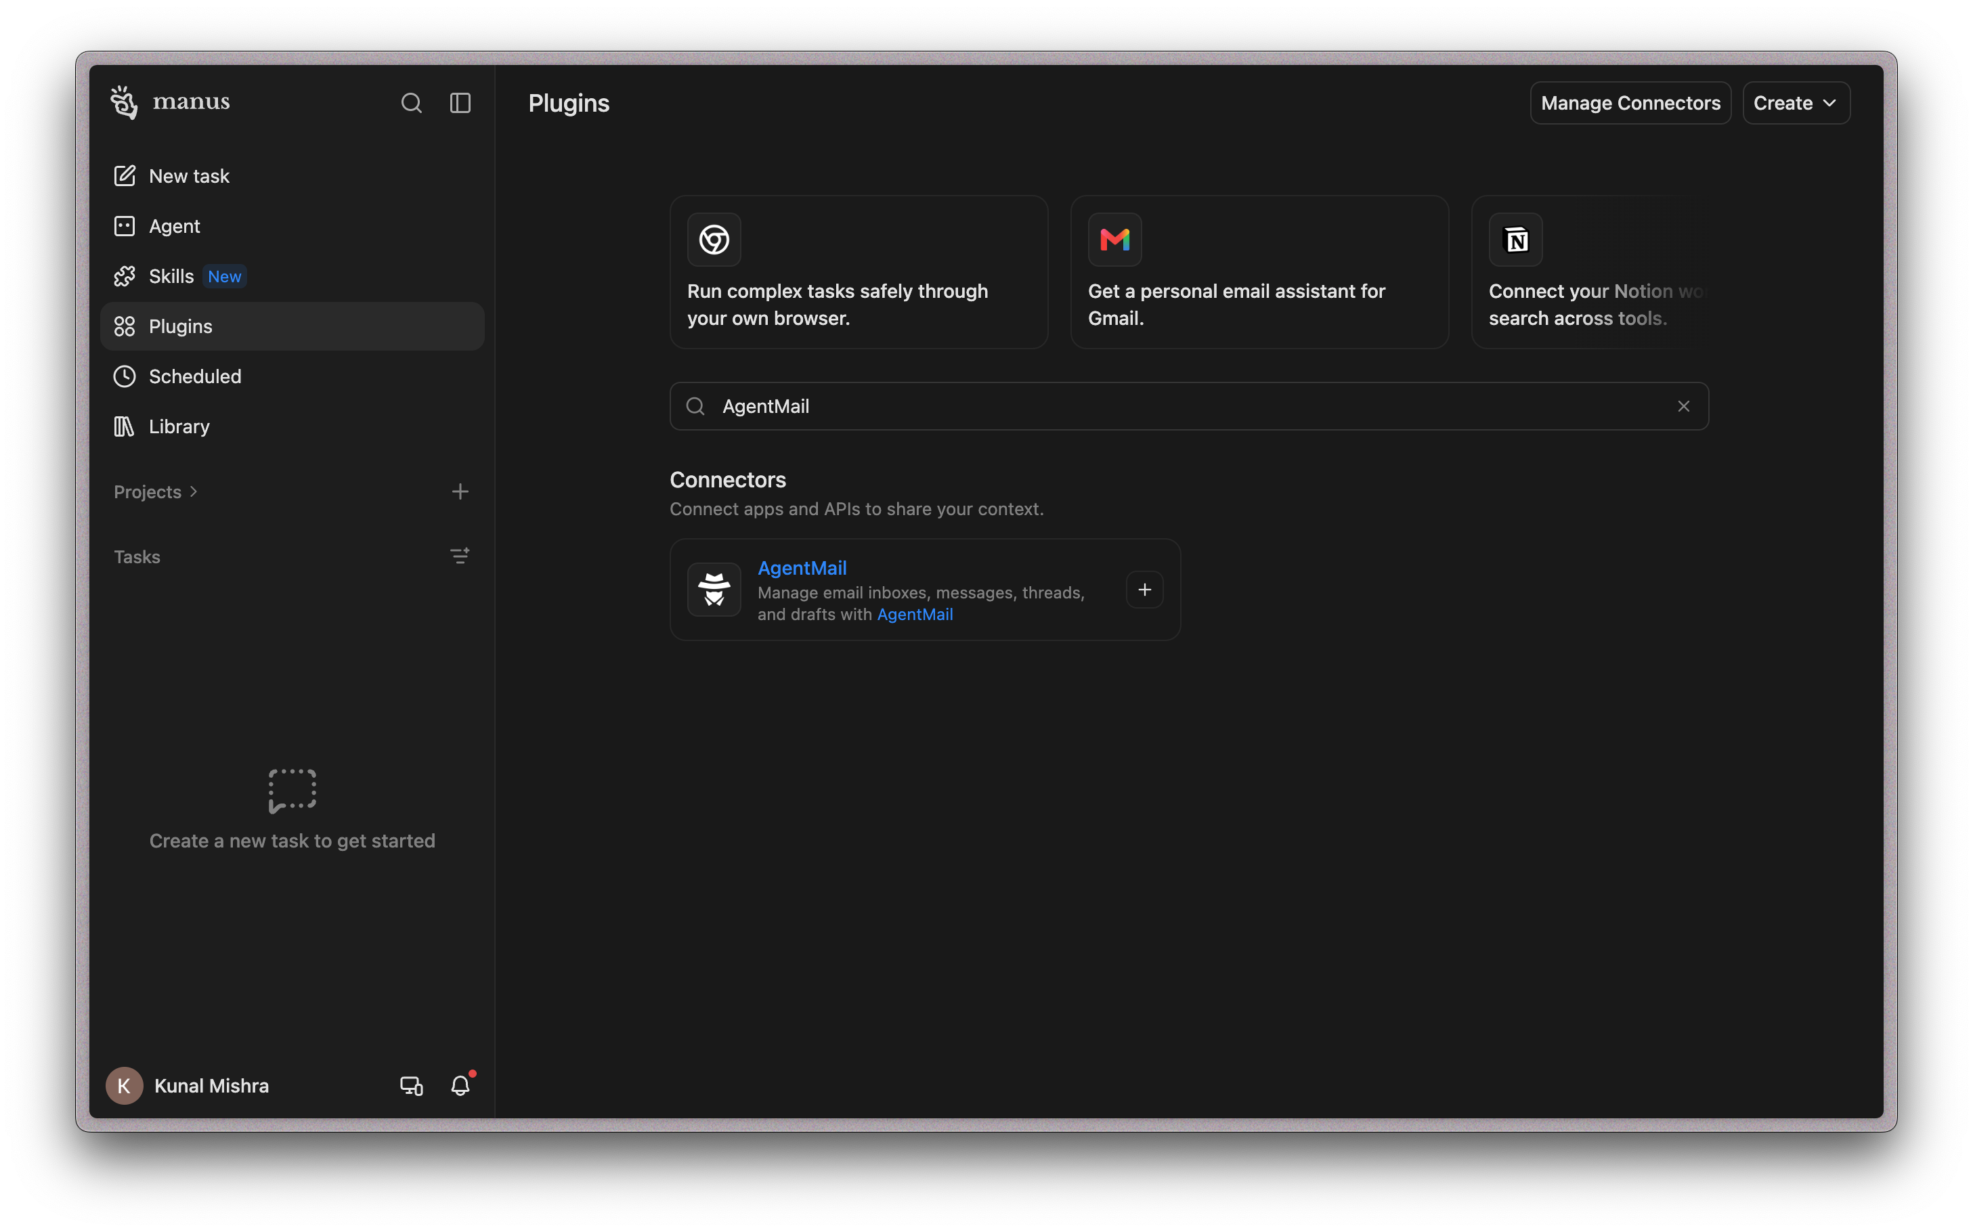Collapse the sidebar panel icon
Image resolution: width=1973 pixels, height=1232 pixels.
click(x=460, y=103)
